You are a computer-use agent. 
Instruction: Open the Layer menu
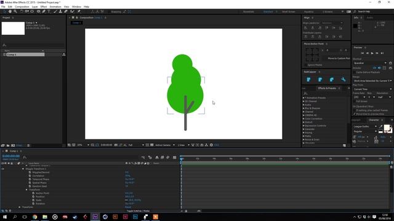tap(34, 7)
